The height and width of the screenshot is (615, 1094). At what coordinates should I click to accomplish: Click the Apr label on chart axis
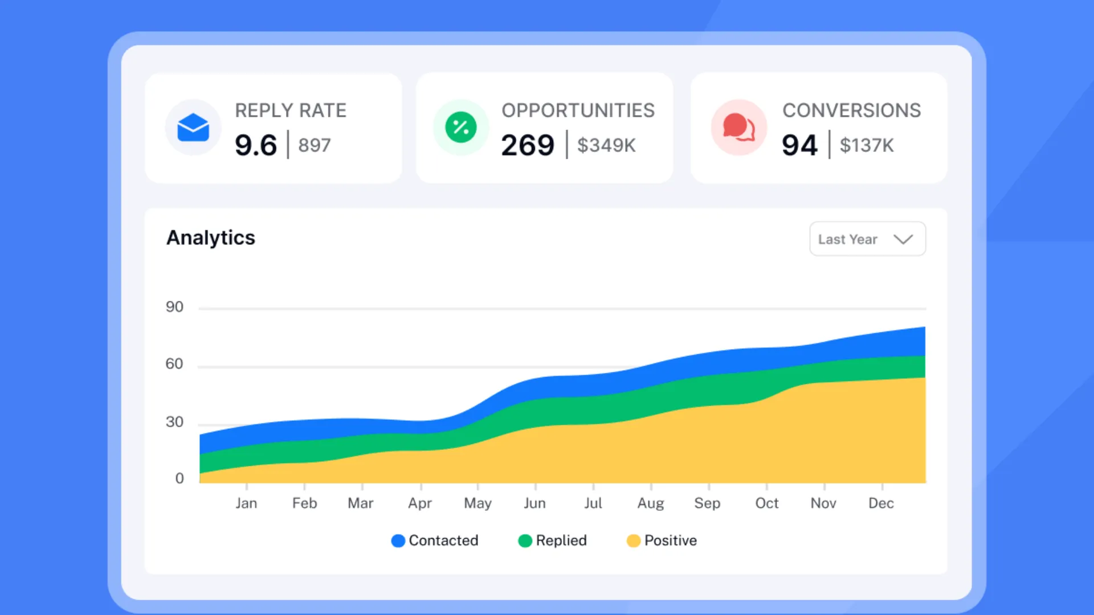(x=420, y=504)
